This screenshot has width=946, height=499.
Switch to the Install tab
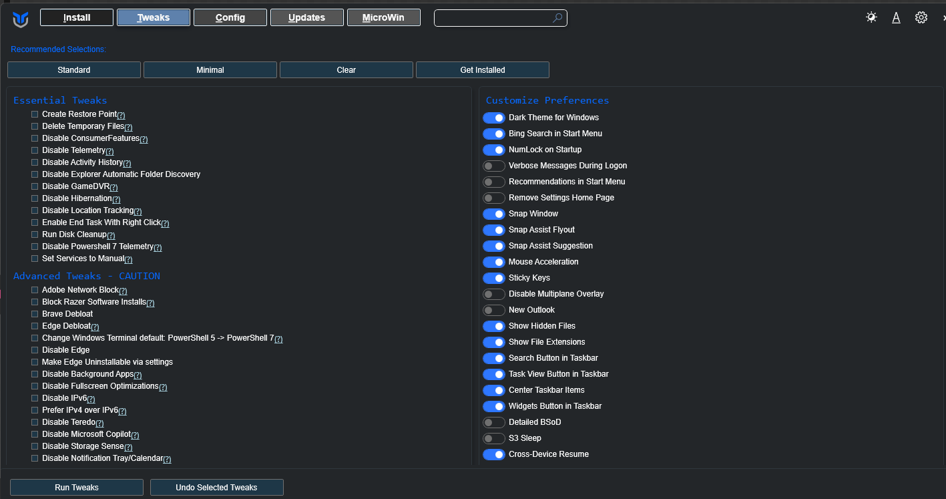[76, 17]
